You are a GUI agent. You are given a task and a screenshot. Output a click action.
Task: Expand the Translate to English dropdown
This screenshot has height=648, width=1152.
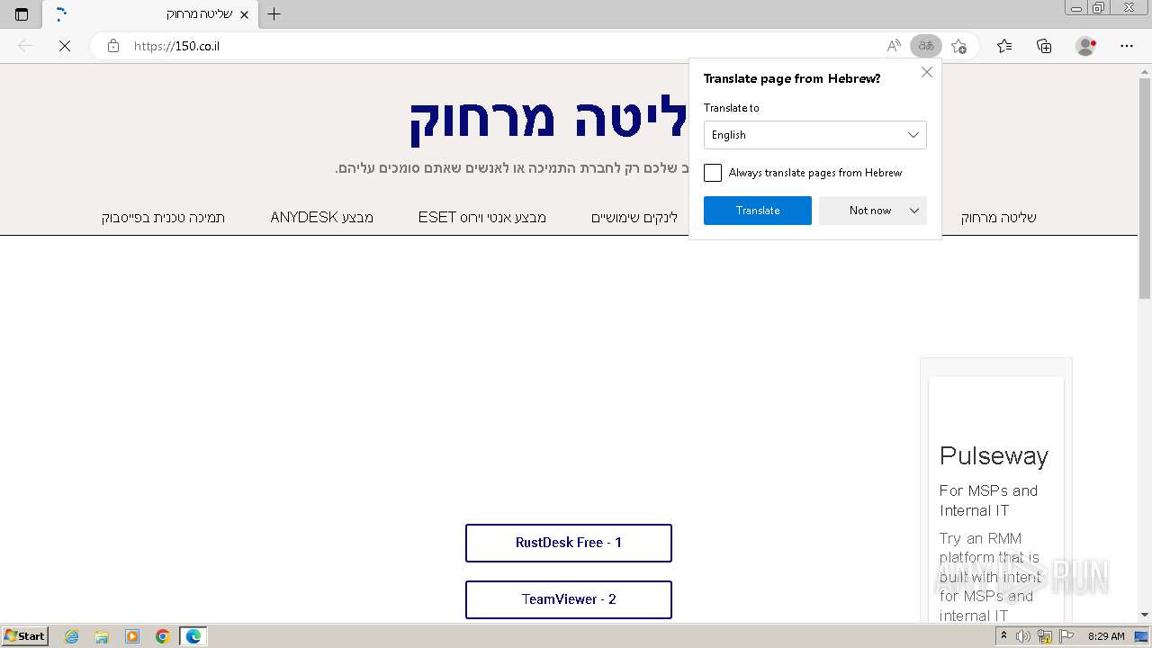(x=815, y=135)
